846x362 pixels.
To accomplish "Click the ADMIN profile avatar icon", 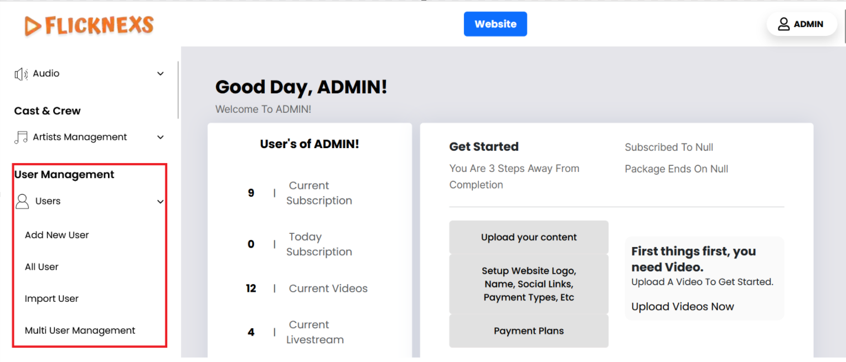I will (783, 24).
